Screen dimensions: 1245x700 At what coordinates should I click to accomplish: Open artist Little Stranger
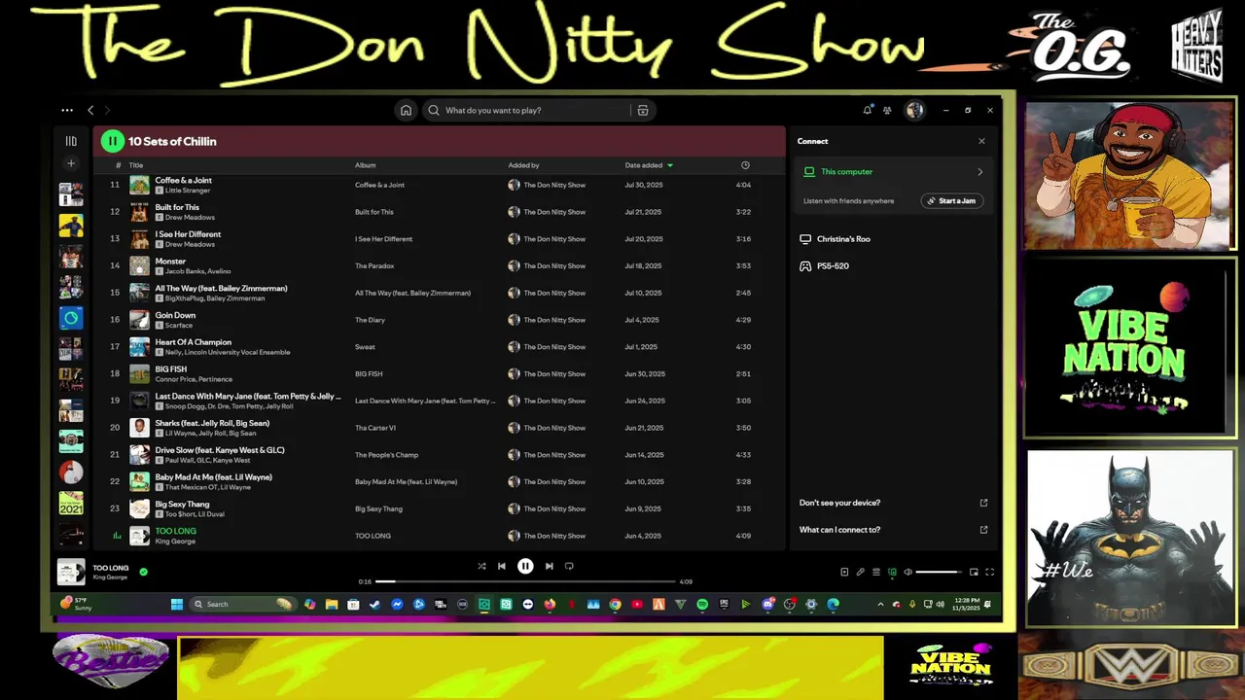click(x=188, y=191)
